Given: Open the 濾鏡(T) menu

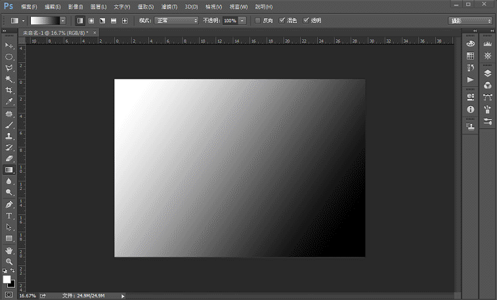Looking at the screenshot, I should (x=169, y=7).
